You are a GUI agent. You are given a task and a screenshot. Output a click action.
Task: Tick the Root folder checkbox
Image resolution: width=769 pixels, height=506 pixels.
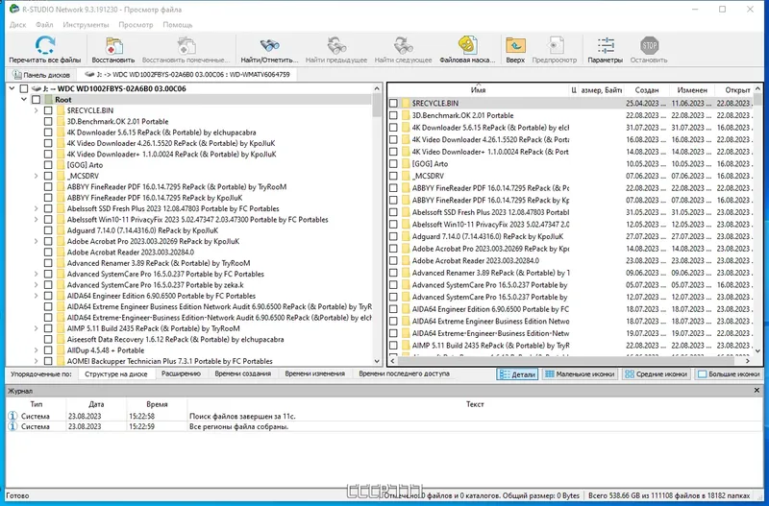[x=36, y=100]
